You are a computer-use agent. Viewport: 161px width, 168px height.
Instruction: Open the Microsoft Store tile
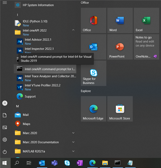click(x=120, y=109)
